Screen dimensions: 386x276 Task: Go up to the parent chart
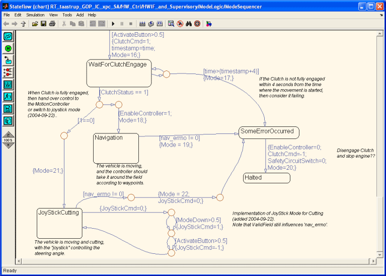[23, 24]
